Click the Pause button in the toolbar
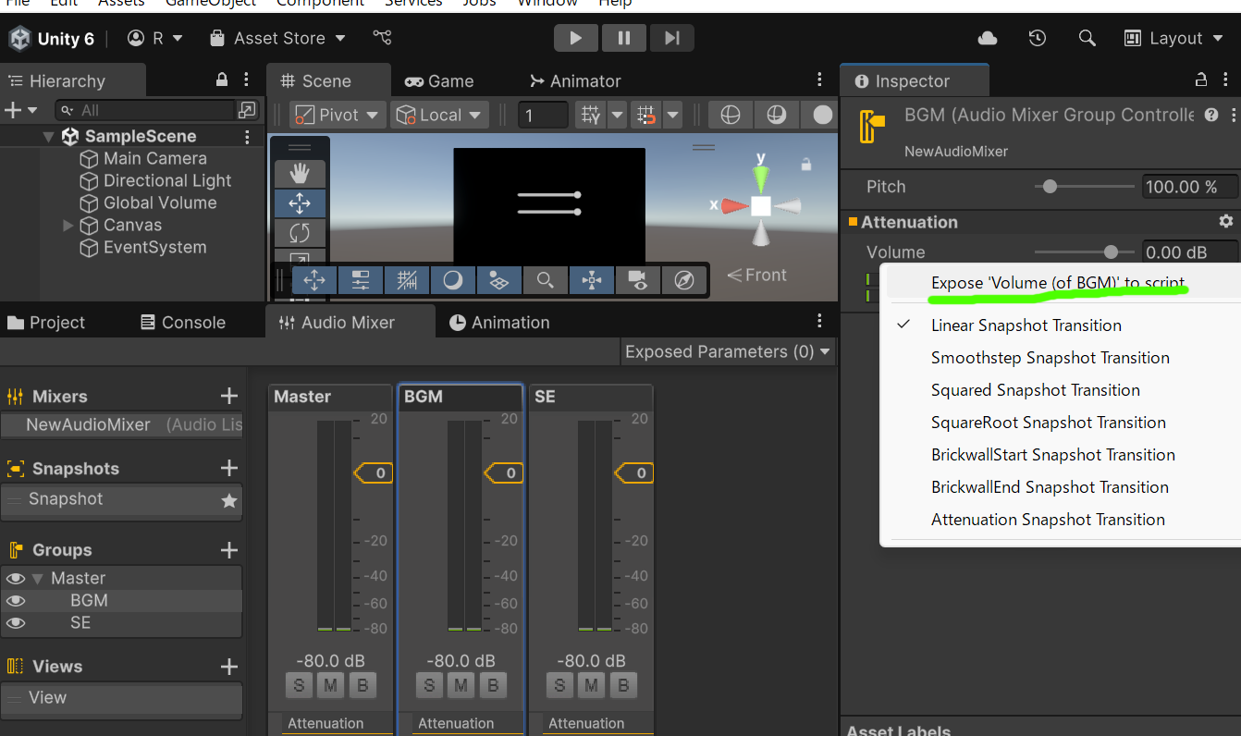 tap(624, 38)
